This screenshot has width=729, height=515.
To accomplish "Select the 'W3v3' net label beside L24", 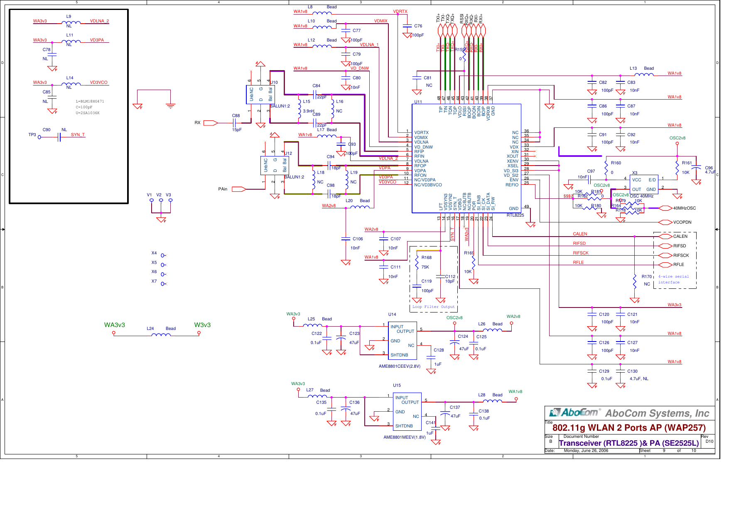I will point(202,325).
